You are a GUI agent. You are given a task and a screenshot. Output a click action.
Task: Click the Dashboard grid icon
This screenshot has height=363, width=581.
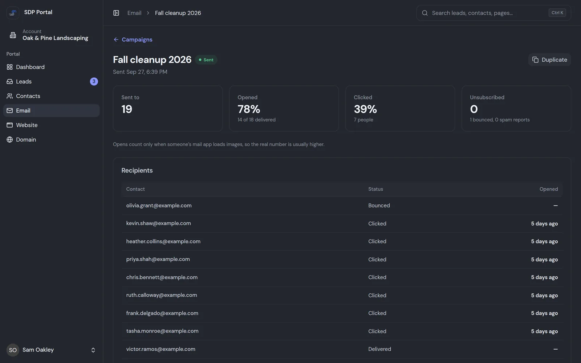tap(10, 67)
